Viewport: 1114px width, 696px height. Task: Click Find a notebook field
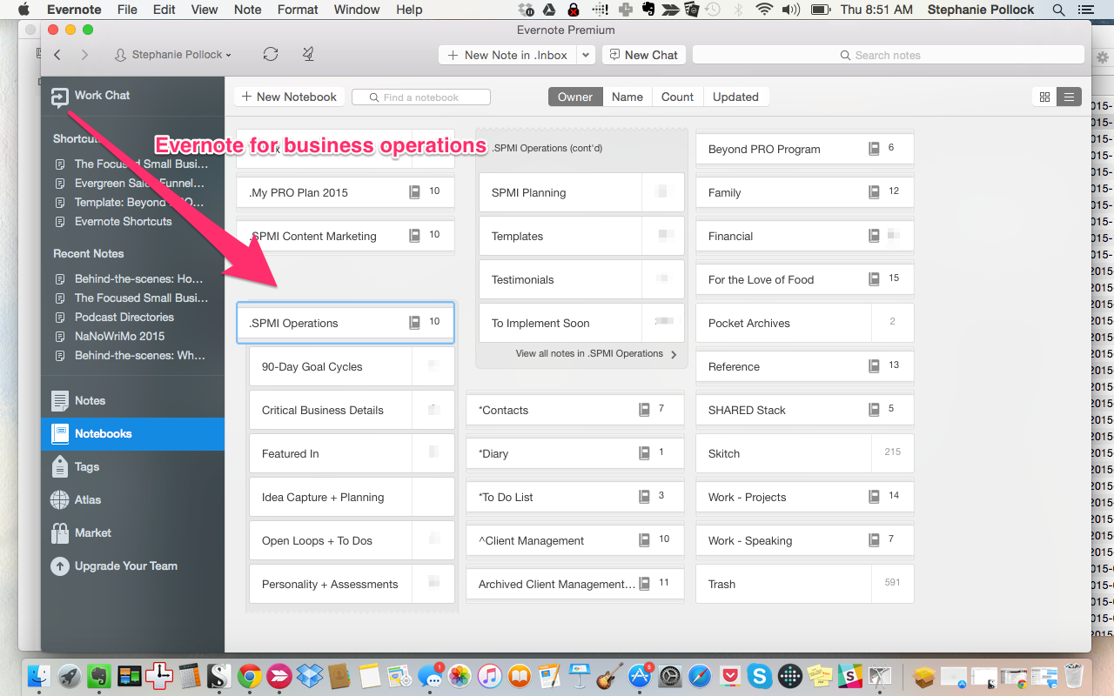click(x=421, y=97)
